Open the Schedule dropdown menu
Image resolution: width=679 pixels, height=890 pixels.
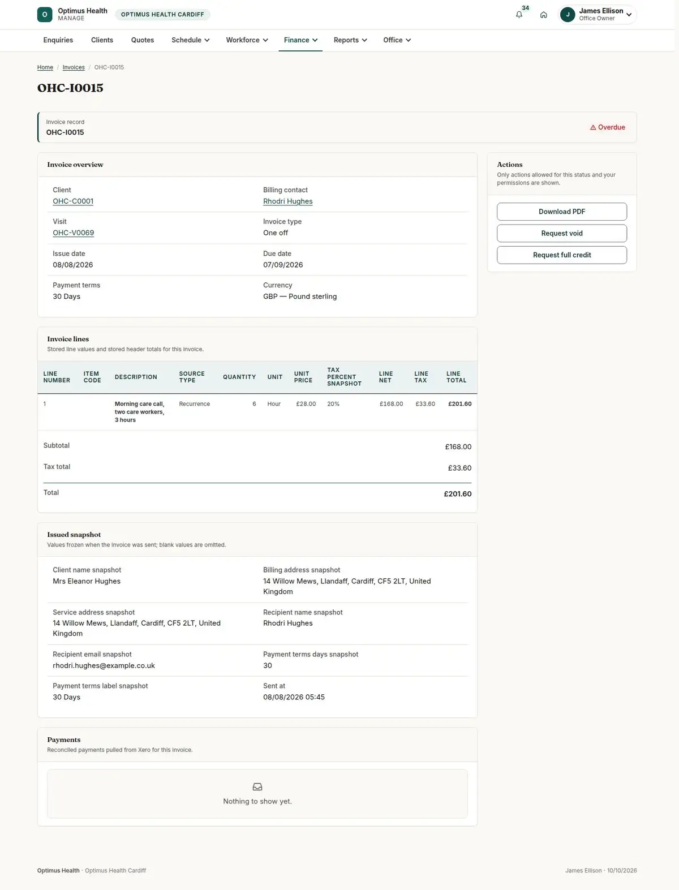[x=191, y=40]
